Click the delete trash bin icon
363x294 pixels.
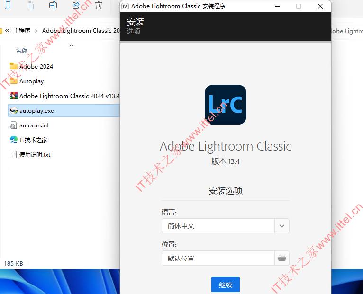(x=99, y=5)
